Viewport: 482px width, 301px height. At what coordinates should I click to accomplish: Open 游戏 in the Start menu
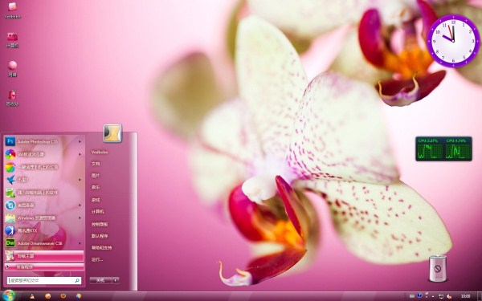[x=96, y=200]
